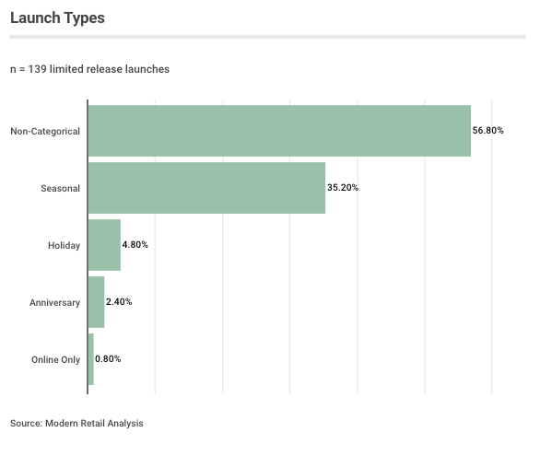Click the Seasonal axis label
540x456 pixels.
pos(60,188)
